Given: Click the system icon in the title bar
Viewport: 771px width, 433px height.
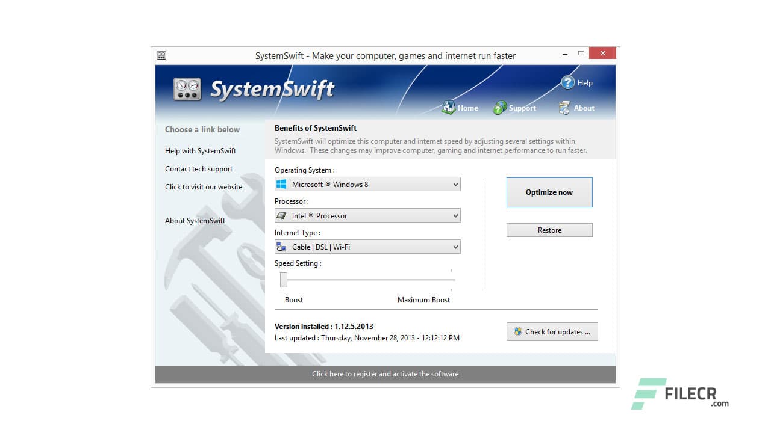Looking at the screenshot, I should (x=161, y=54).
